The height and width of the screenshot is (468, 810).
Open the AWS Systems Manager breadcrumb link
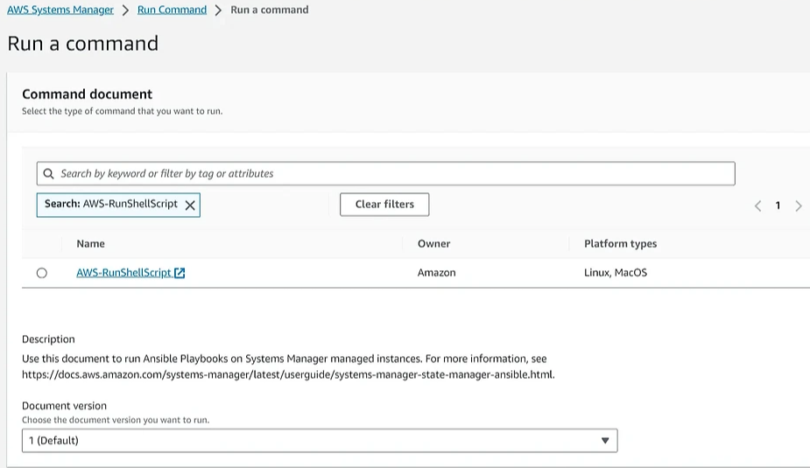(60, 10)
